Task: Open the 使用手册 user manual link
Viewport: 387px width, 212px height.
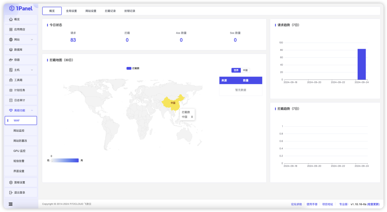Action: point(311,204)
